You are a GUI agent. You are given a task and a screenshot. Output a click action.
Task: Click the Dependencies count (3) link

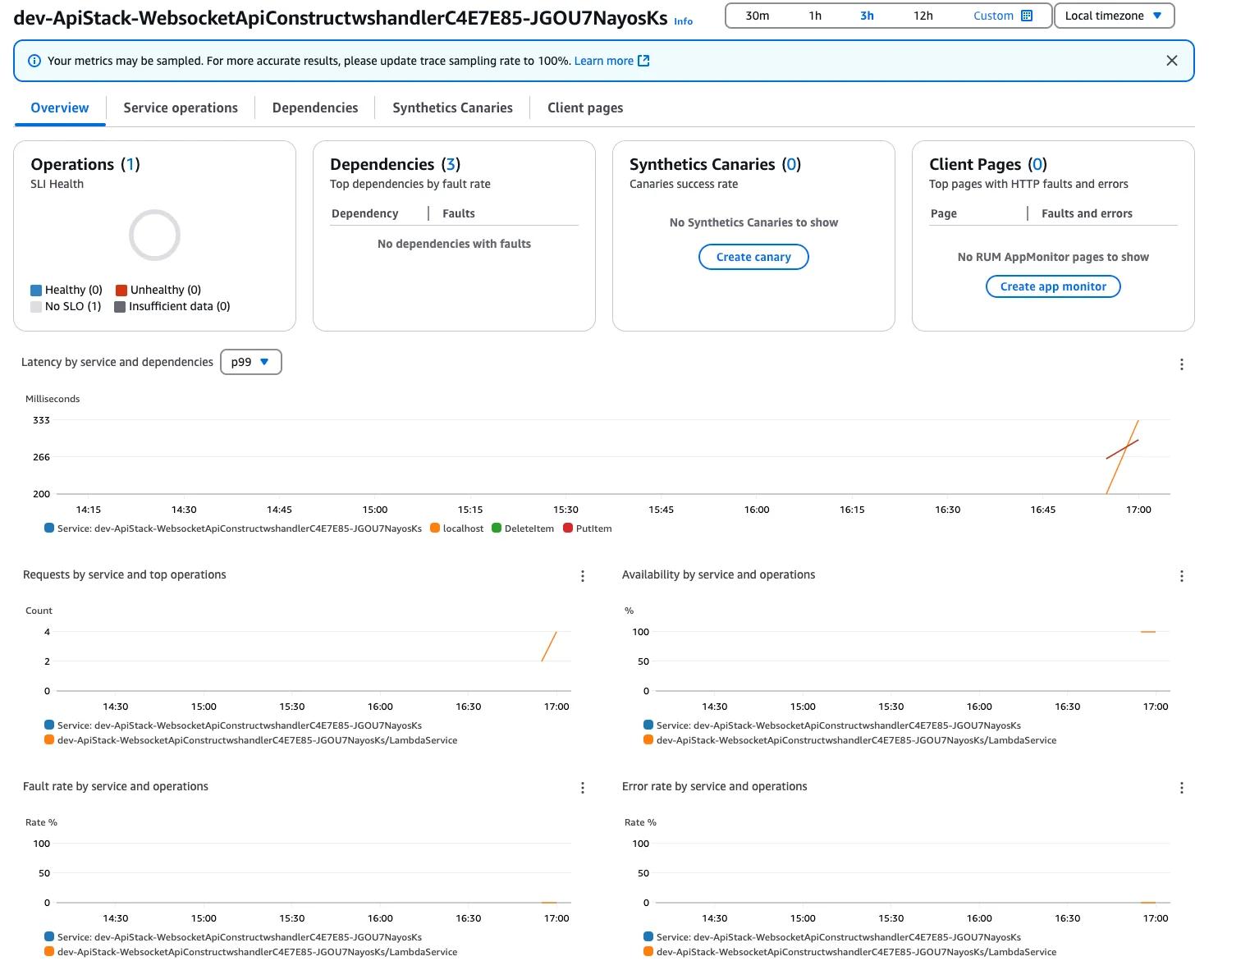pyautogui.click(x=451, y=164)
